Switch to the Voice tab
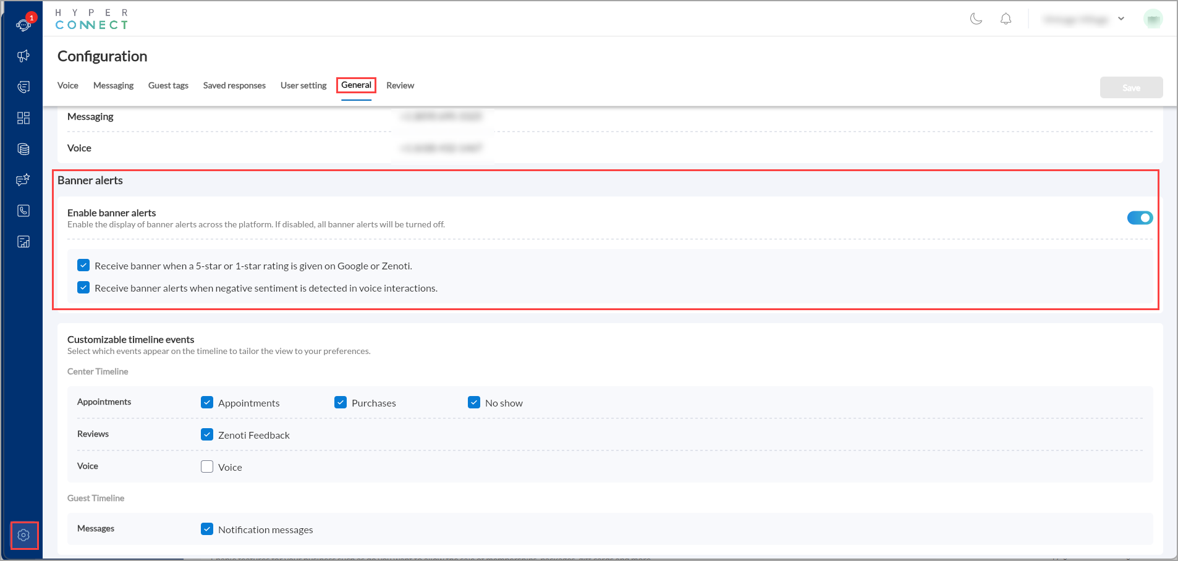 point(68,85)
